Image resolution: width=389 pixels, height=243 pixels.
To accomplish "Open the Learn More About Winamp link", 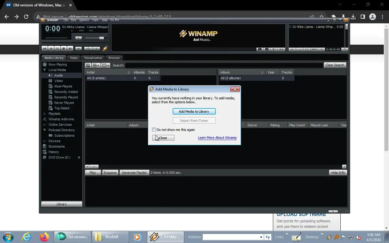I will point(217,138).
